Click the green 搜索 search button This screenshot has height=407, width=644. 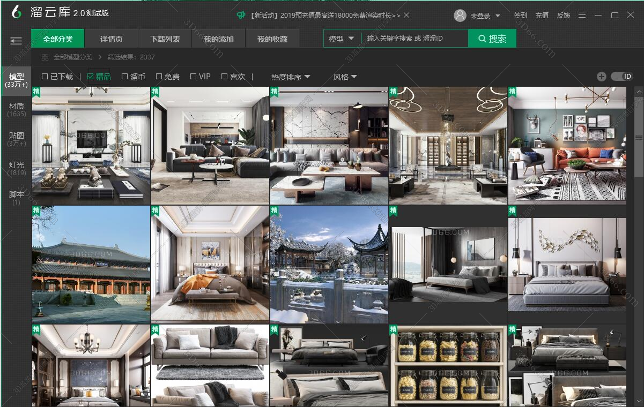point(492,39)
